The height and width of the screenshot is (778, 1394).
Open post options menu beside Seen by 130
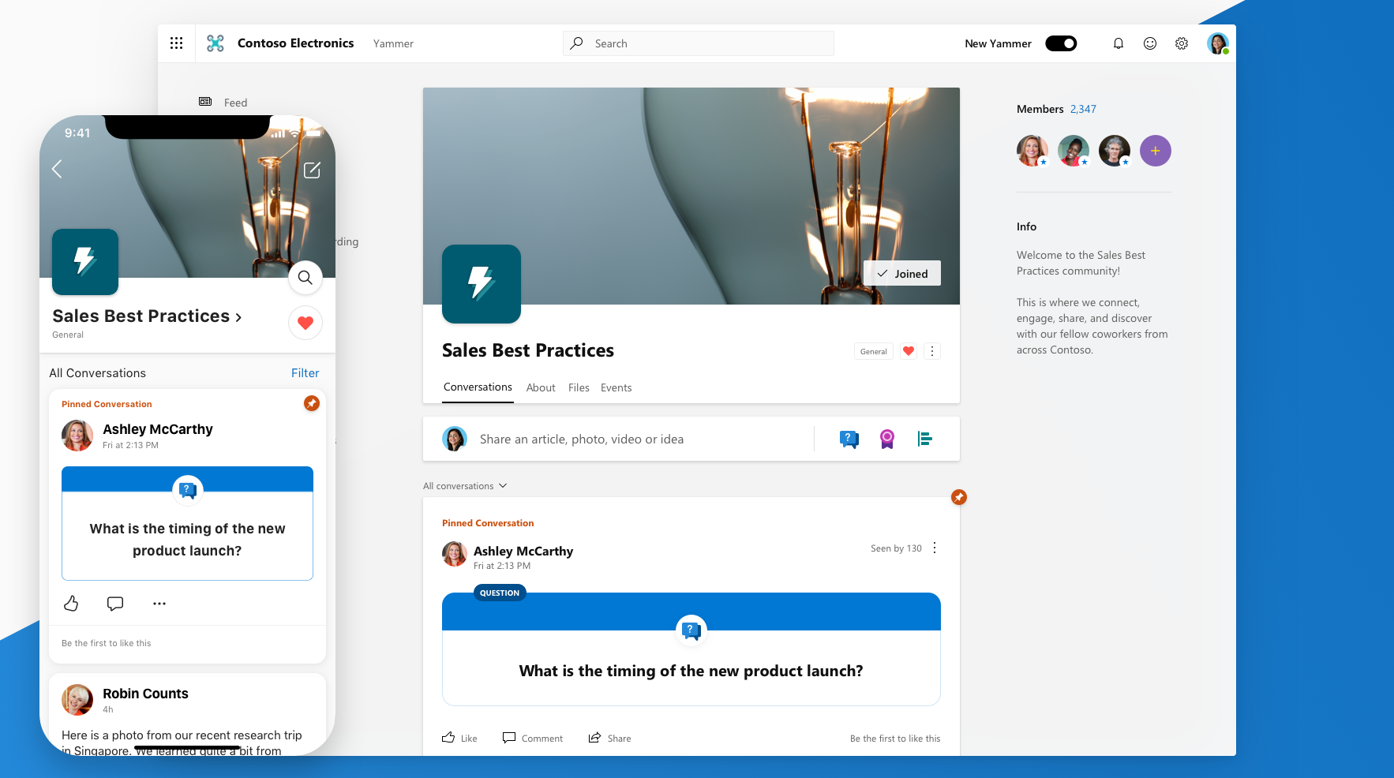coord(935,548)
